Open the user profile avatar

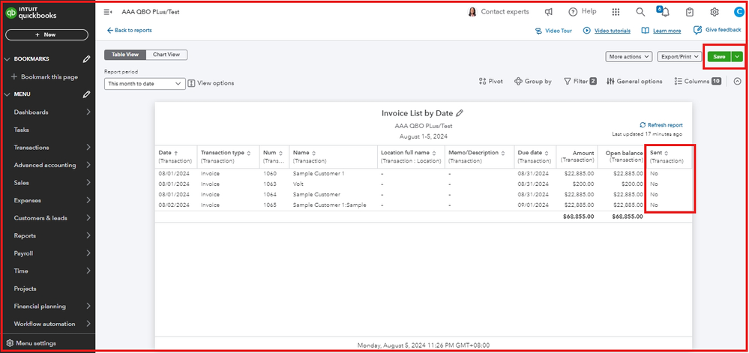739,12
